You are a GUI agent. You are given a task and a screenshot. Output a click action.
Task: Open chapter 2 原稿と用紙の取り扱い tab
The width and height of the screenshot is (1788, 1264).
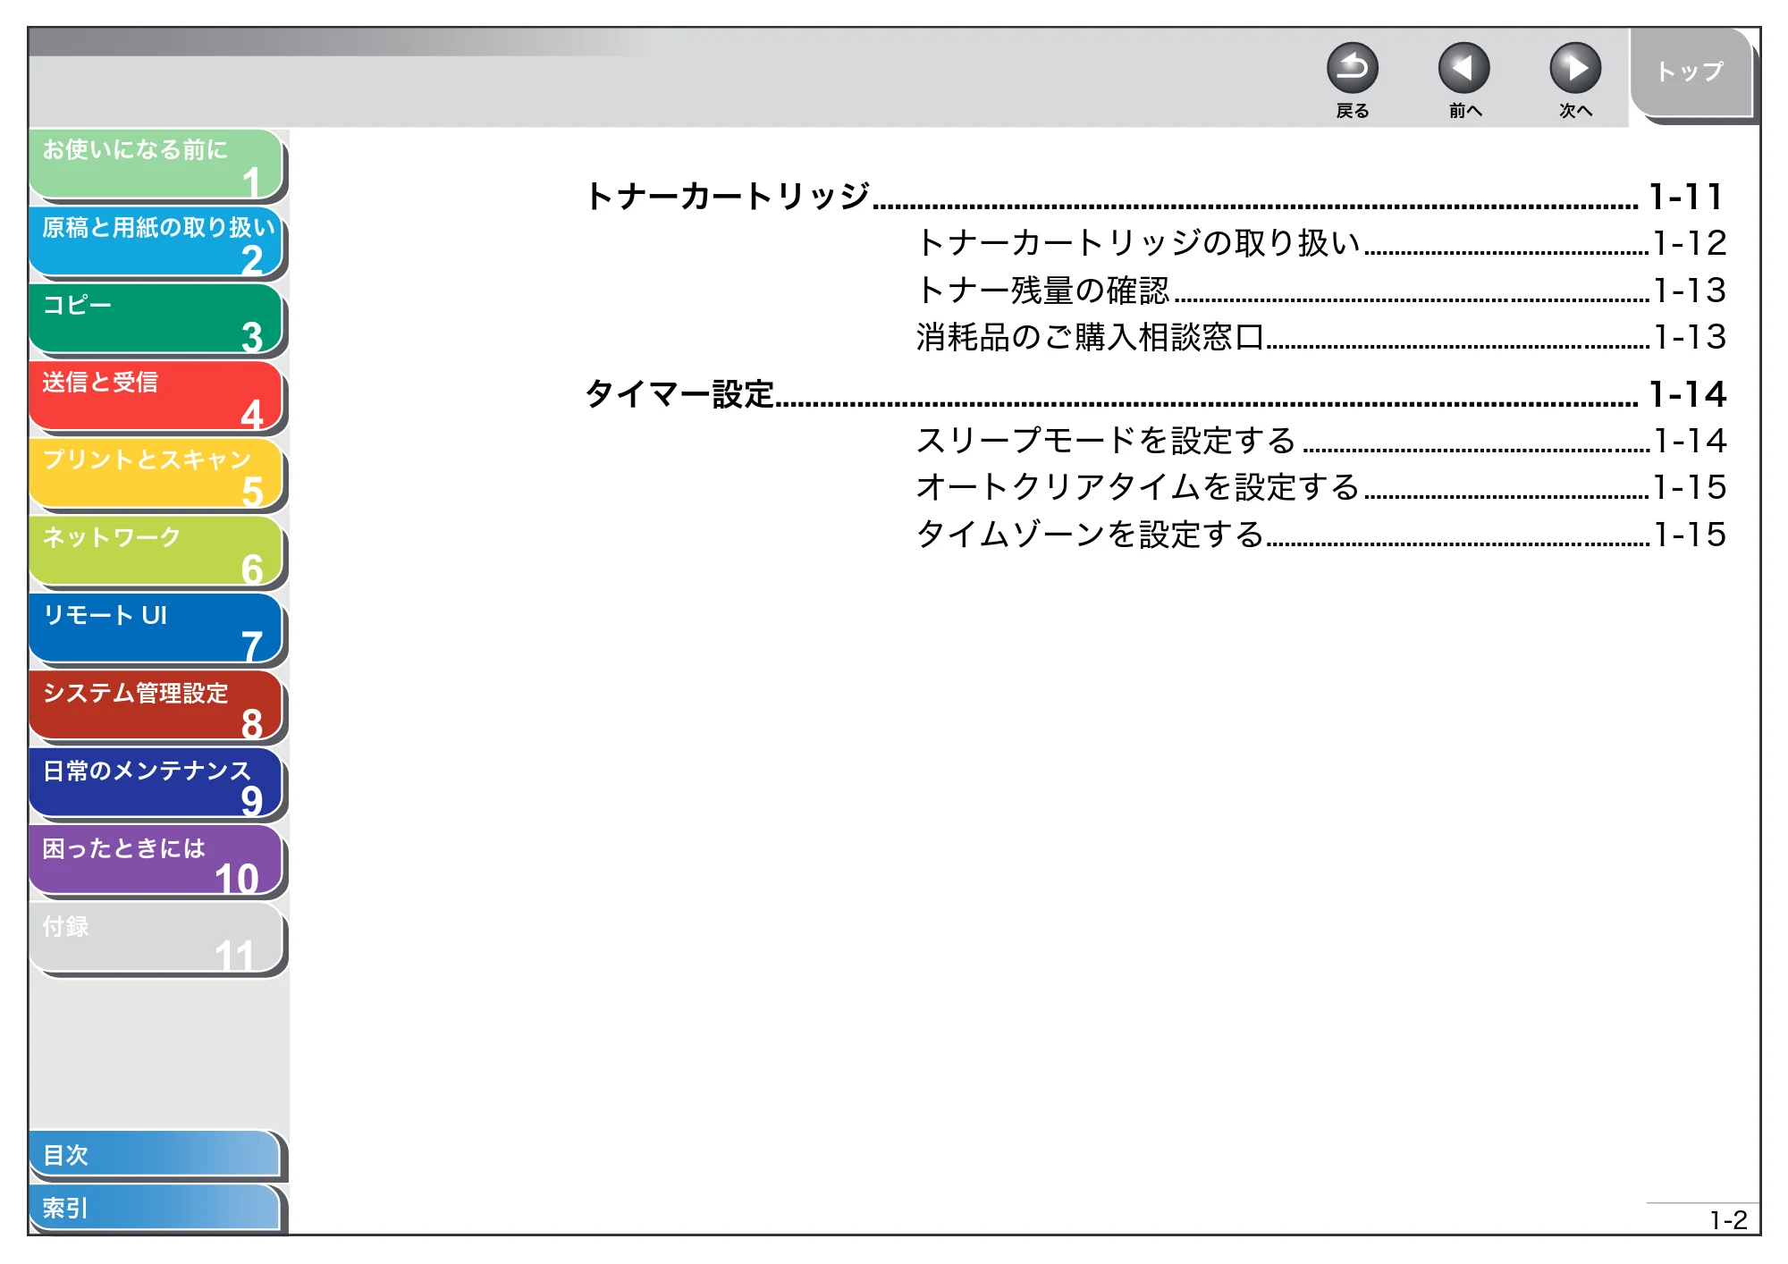[156, 242]
